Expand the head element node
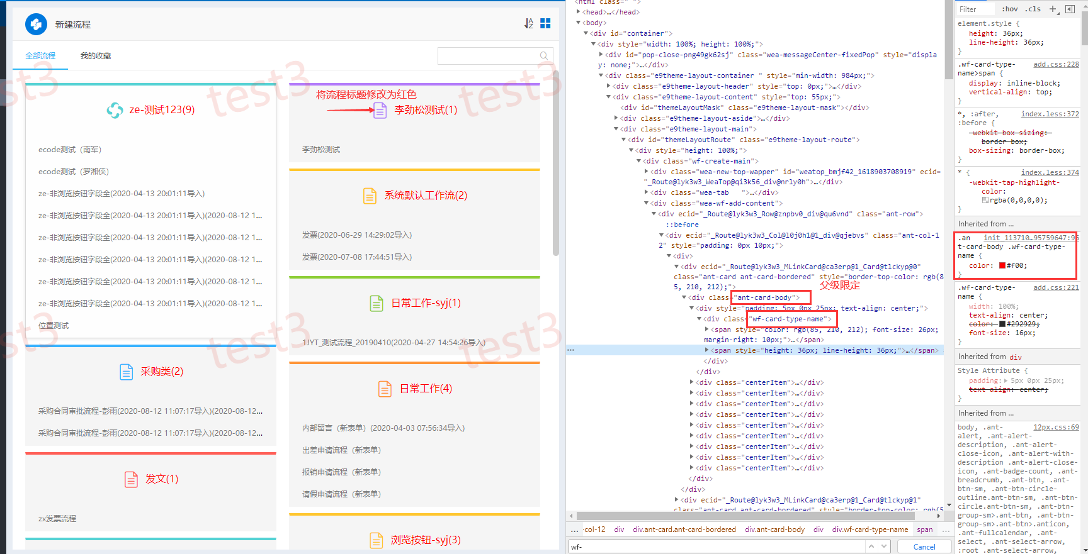The height and width of the screenshot is (554, 1088). (579, 12)
